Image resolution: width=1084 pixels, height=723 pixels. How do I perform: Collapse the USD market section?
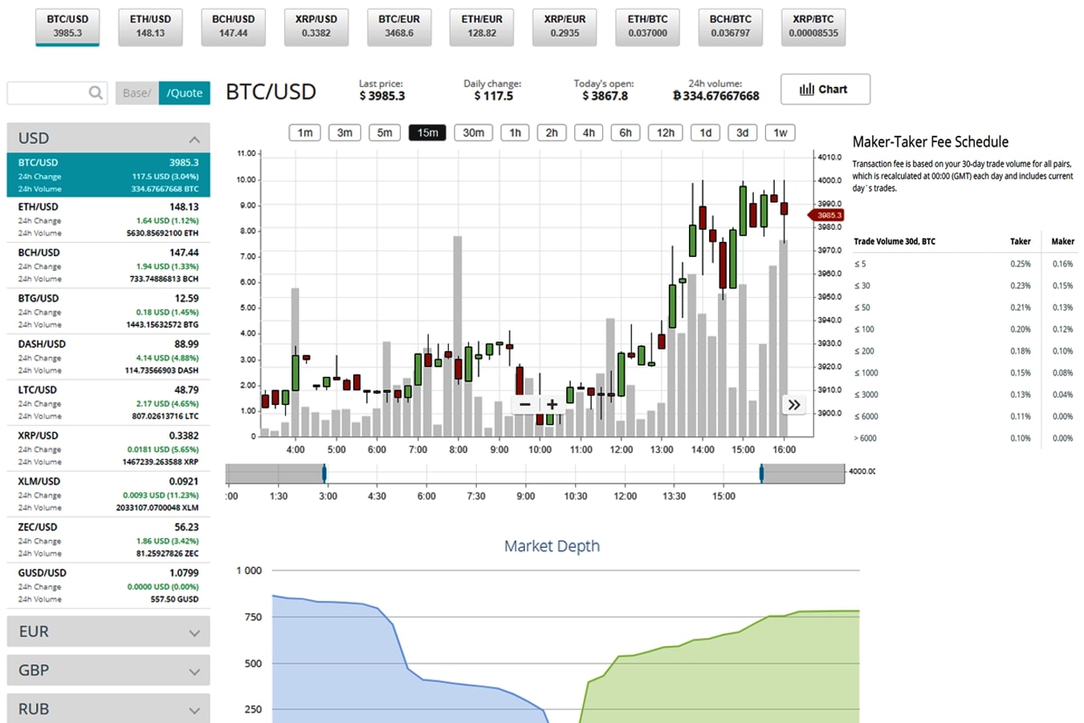[108, 137]
